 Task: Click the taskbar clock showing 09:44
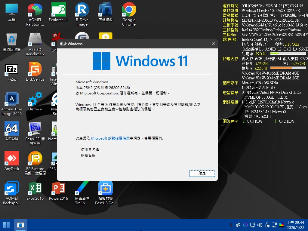(295, 225)
